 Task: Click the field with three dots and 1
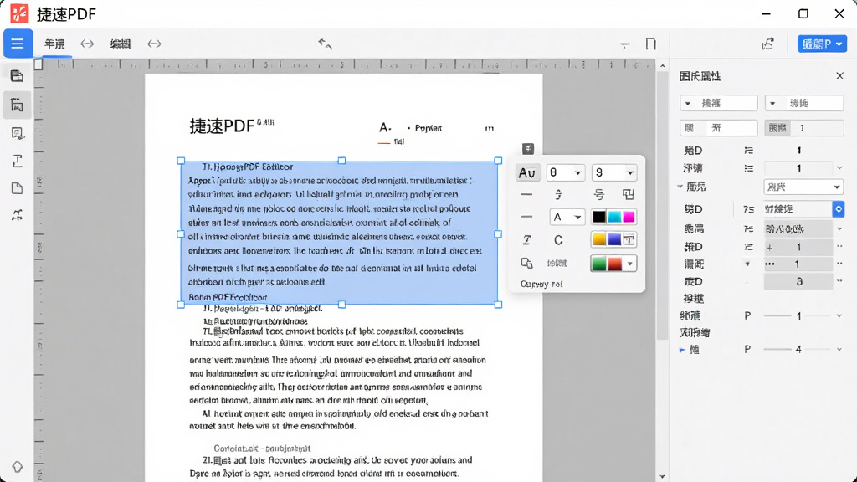(x=798, y=264)
